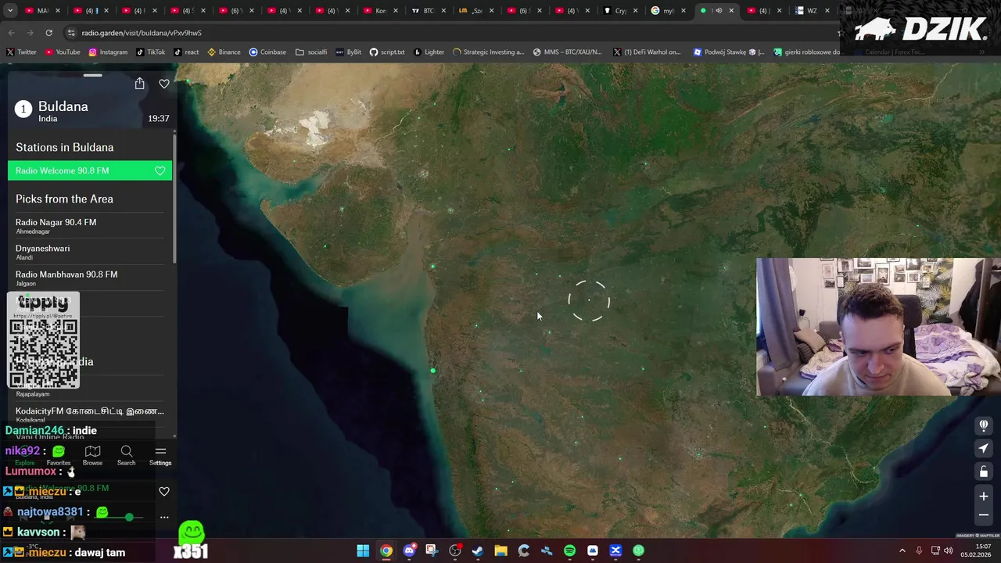Toggle the map lock icon
Image resolution: width=1001 pixels, height=563 pixels.
tap(984, 472)
